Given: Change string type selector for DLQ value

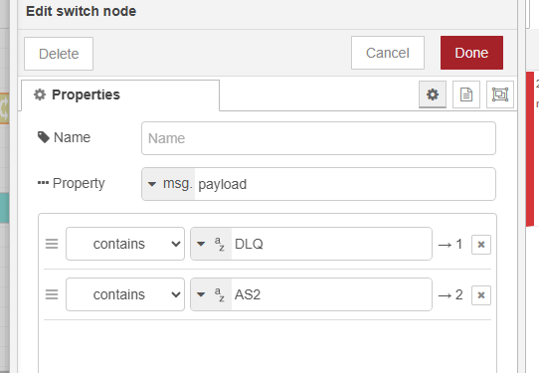Looking at the screenshot, I should coord(211,244).
